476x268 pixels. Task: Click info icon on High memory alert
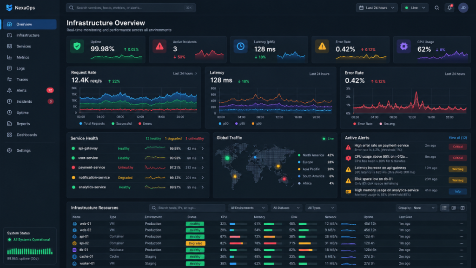[348, 192]
